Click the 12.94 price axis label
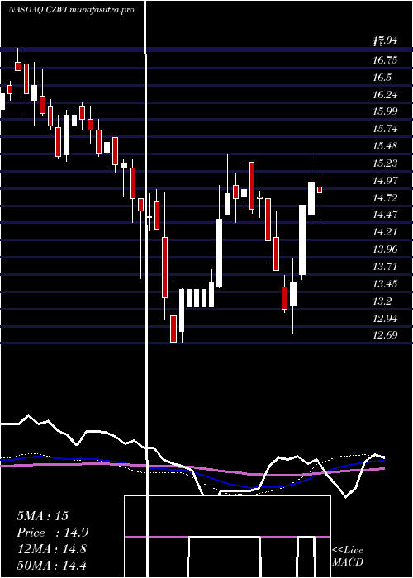Screen dimensions: 413x578 pyautogui.click(x=385, y=319)
